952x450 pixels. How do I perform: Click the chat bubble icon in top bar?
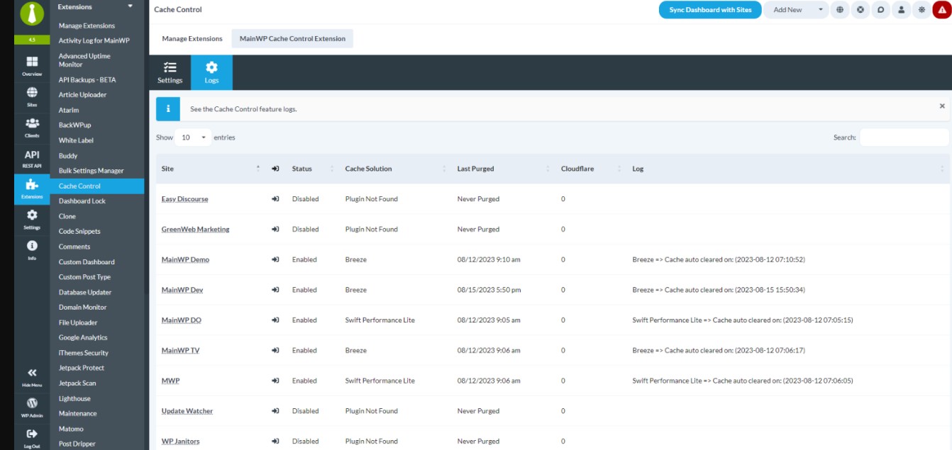click(x=880, y=10)
